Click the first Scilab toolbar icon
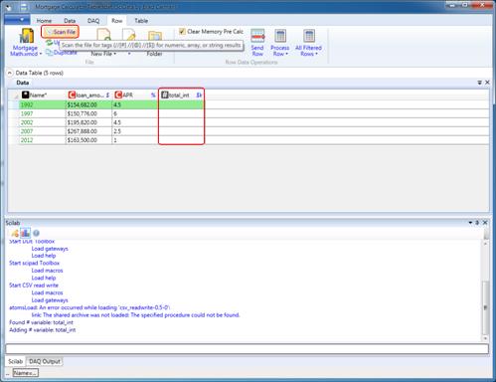This screenshot has width=496, height=382. (x=15, y=233)
